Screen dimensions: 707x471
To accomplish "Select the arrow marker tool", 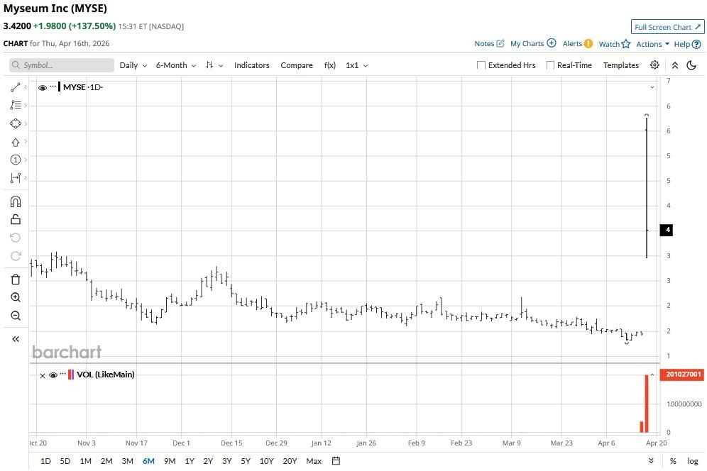I will pos(16,142).
